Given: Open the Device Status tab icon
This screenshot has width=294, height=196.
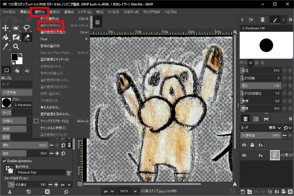Looking at the screenshot, I should click(x=17, y=70).
